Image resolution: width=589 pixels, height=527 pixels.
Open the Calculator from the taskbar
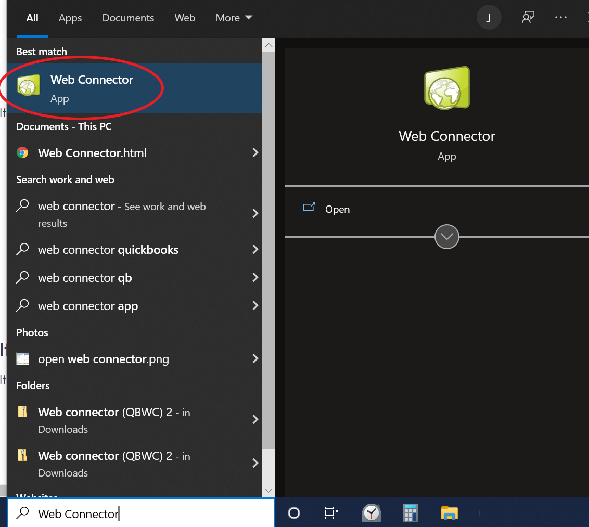pyautogui.click(x=411, y=513)
